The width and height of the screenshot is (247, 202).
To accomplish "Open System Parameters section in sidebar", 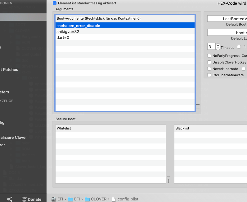I will click(x=4, y=92).
